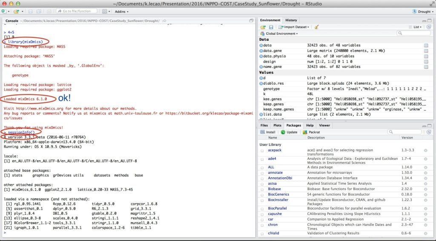
Task: Click the Open File folder icon in main toolbar
Action: [17, 11]
